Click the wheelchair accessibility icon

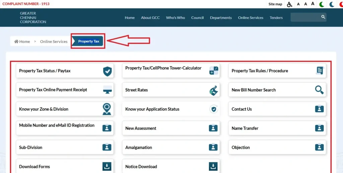[x=290, y=4]
